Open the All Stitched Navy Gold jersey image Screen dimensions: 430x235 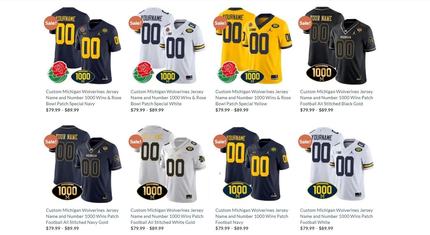click(84, 164)
